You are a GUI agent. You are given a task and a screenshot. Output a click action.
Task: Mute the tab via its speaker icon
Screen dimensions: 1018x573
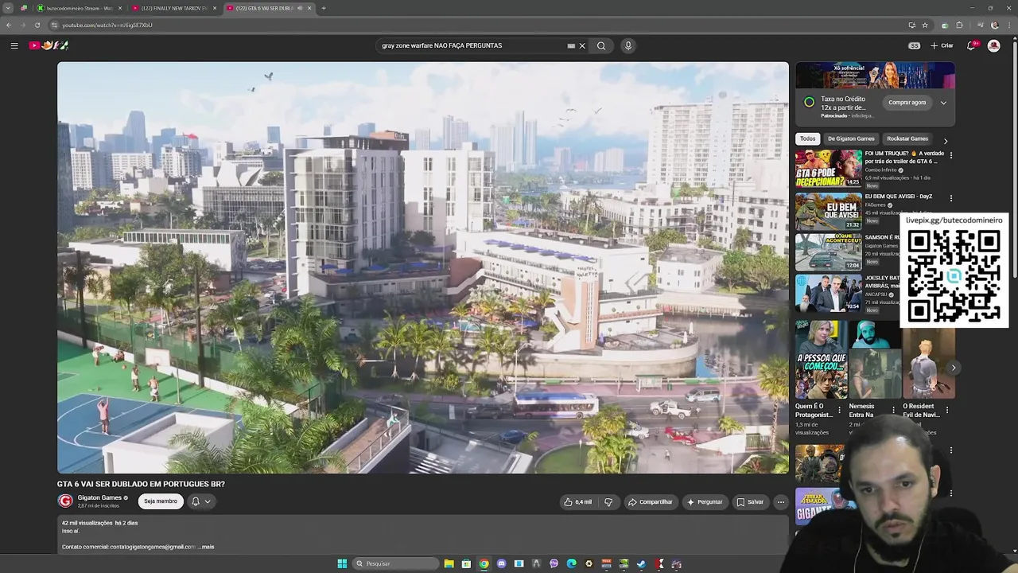[300, 8]
